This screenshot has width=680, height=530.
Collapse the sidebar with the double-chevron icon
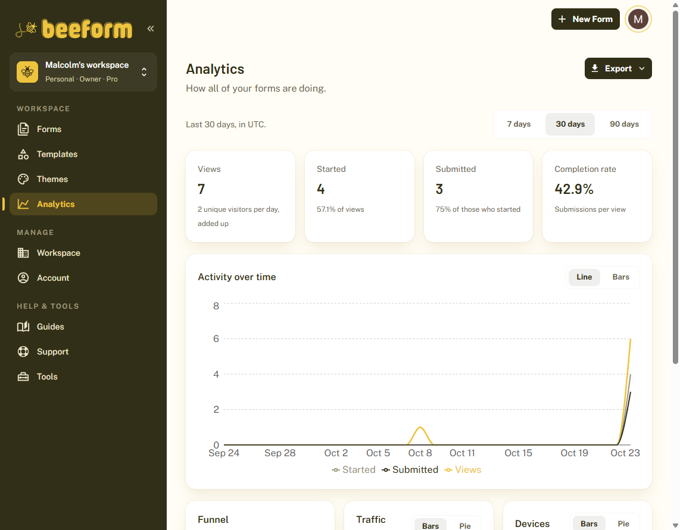click(x=151, y=29)
